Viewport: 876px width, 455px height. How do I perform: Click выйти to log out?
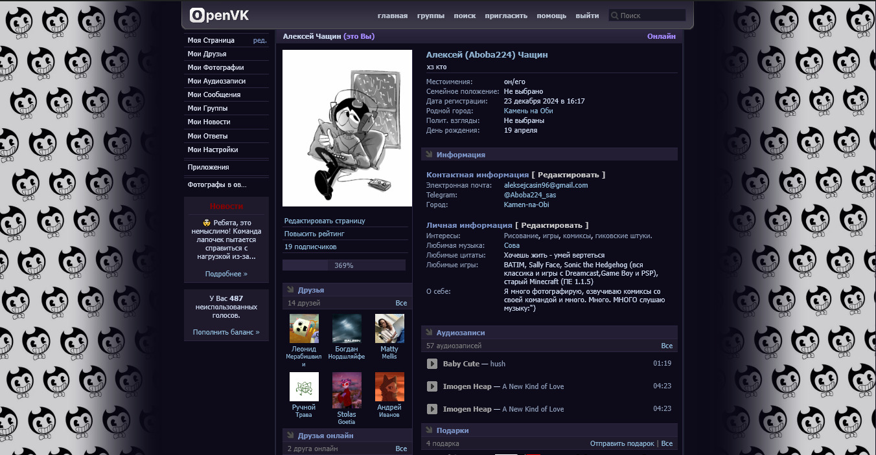pos(587,16)
